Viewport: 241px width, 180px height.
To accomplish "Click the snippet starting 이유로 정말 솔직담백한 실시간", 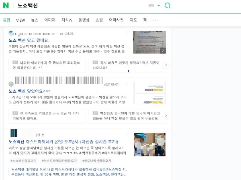I will click(x=67, y=151).
